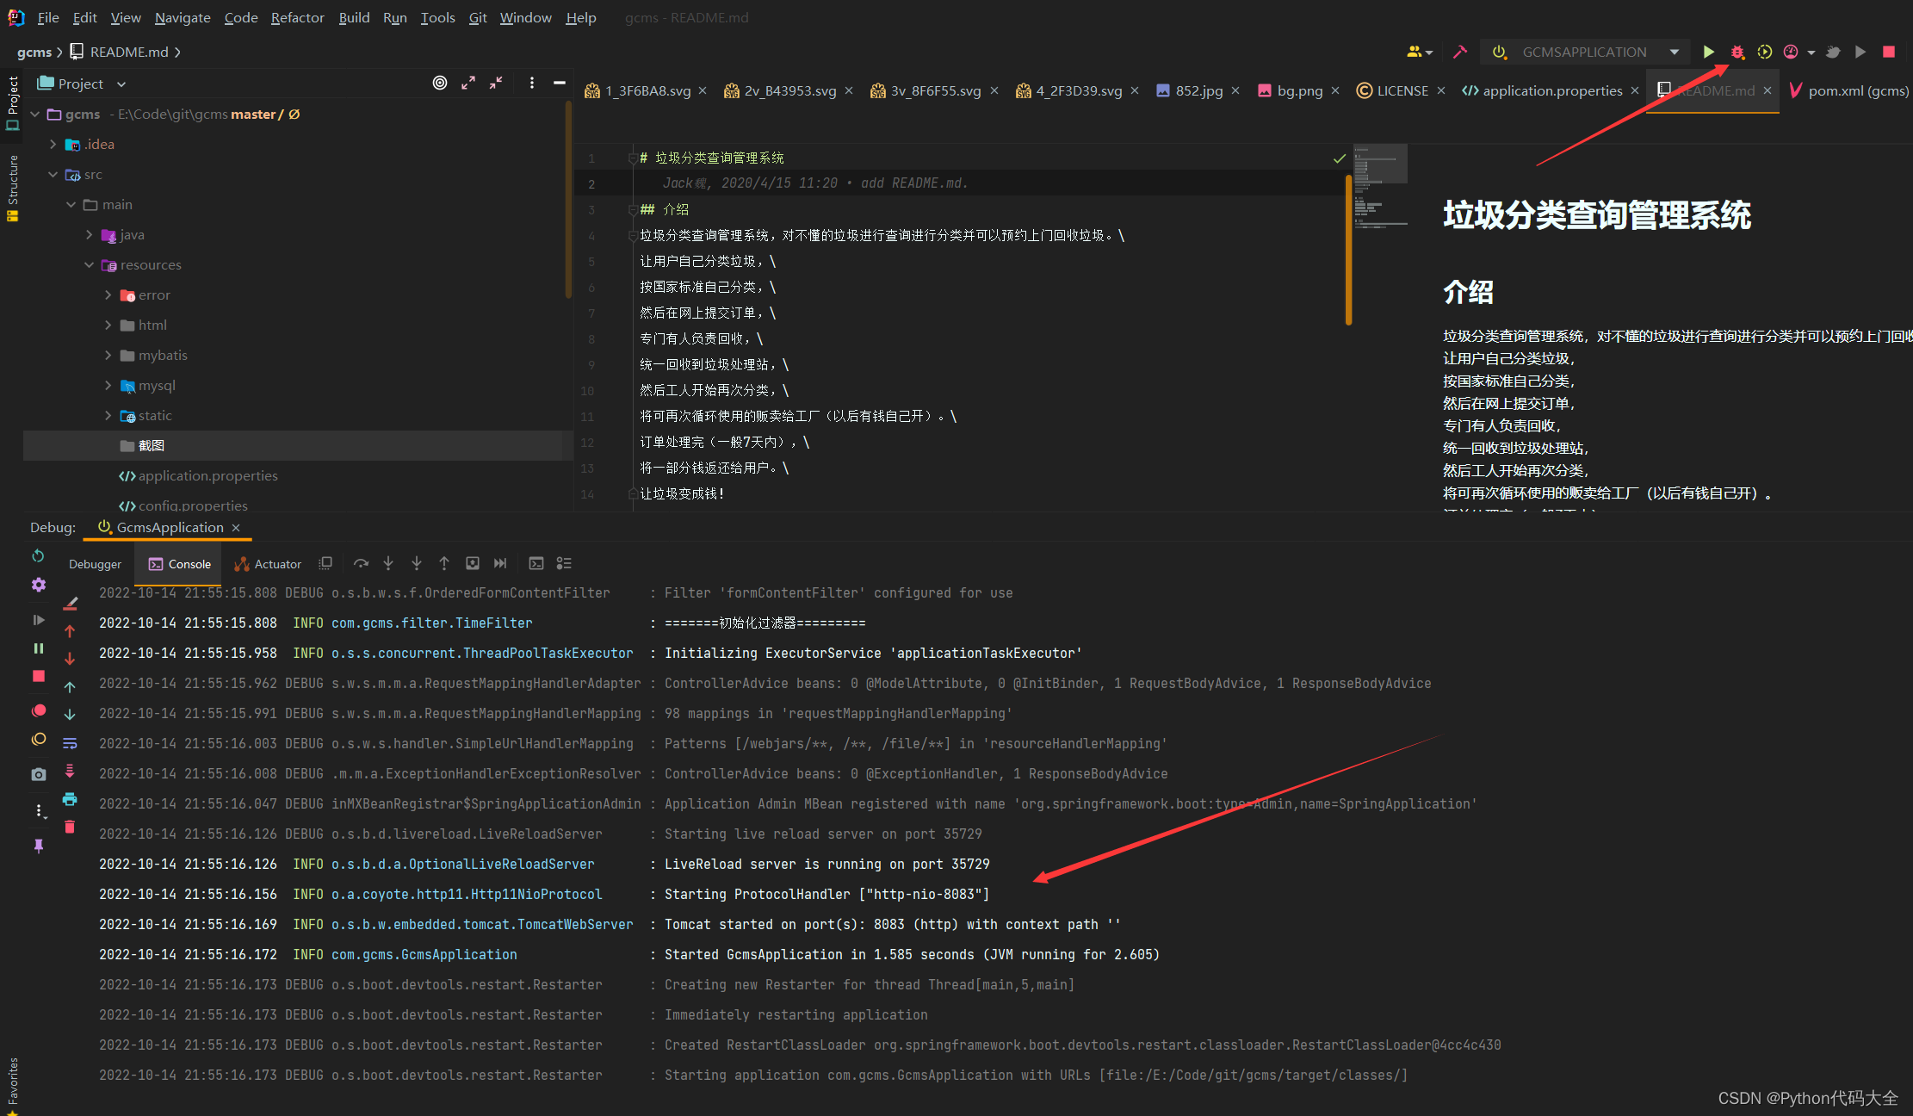This screenshot has width=1913, height=1116.
Task: Switch to the Actuator tab
Action: point(268,564)
